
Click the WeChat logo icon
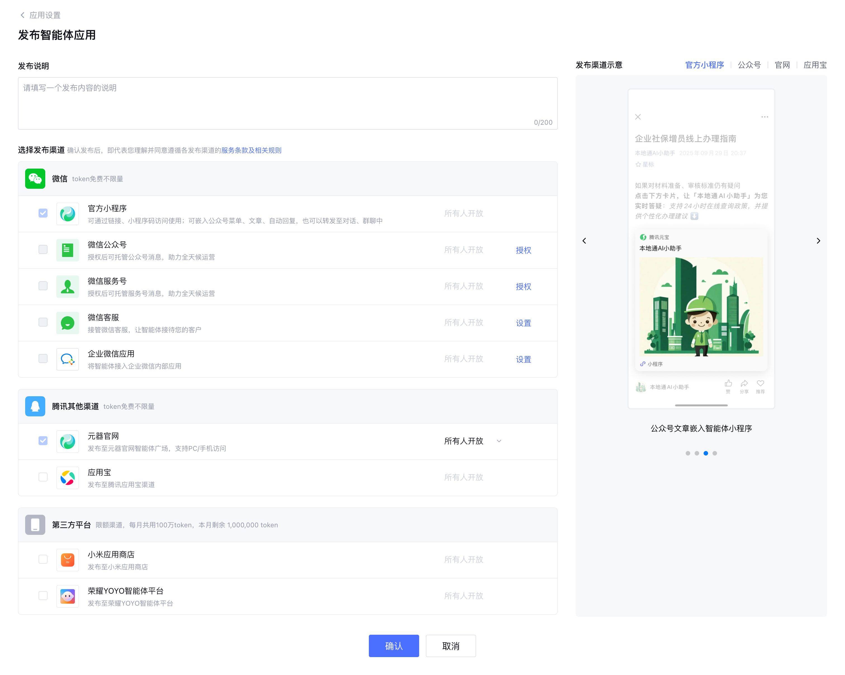coord(35,179)
